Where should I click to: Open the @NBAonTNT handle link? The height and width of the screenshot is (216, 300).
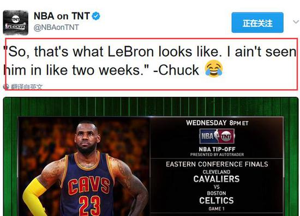pyautogui.click(x=56, y=27)
